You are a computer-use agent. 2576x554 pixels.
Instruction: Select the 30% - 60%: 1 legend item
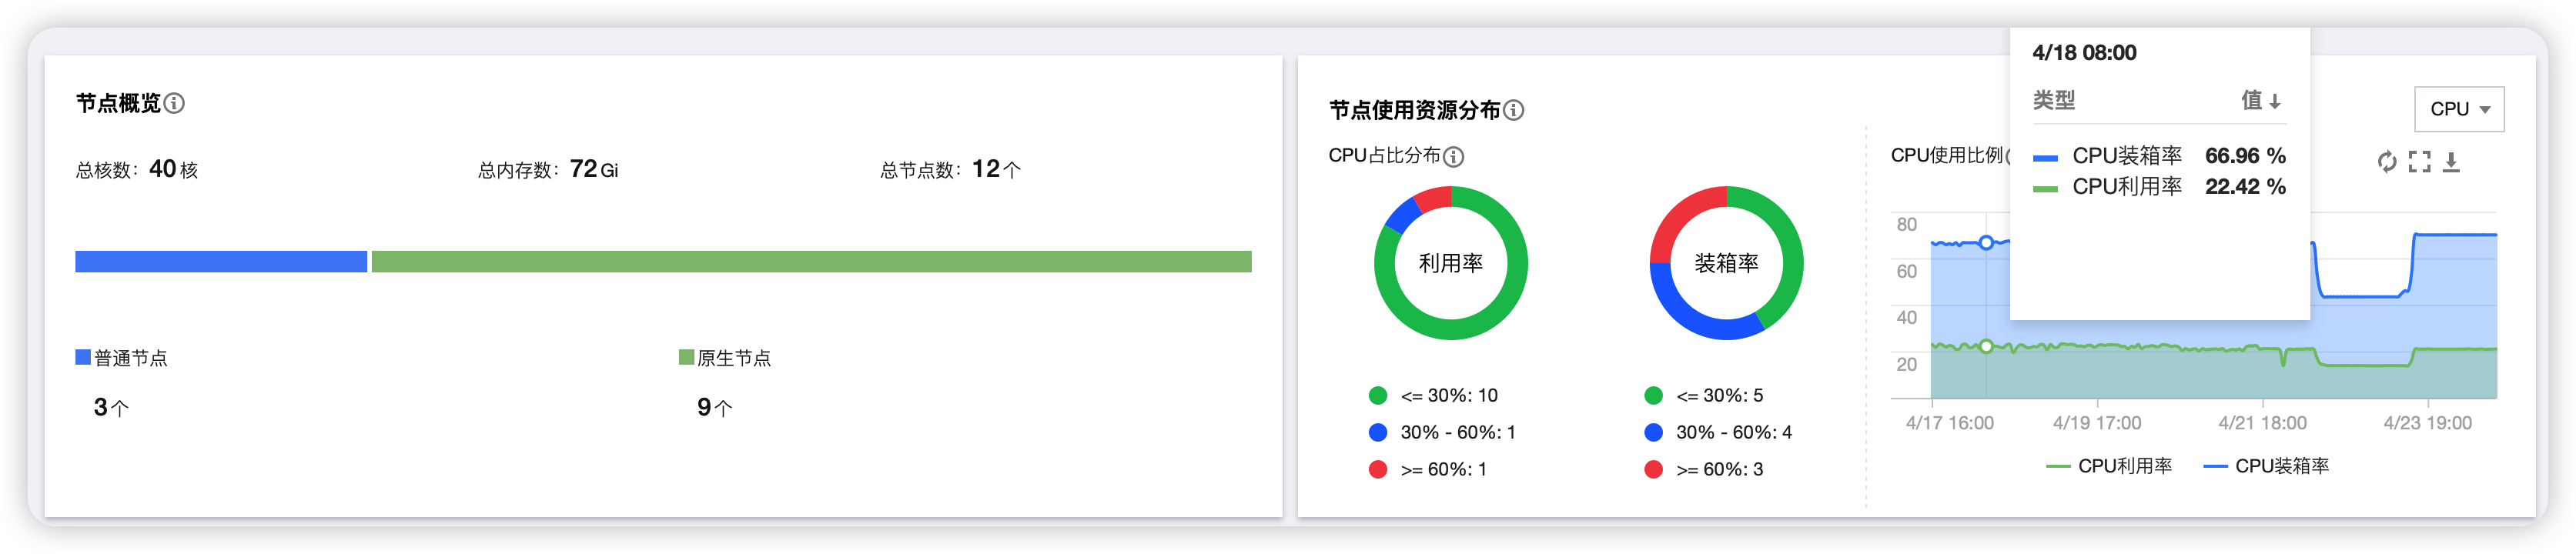[1442, 433]
